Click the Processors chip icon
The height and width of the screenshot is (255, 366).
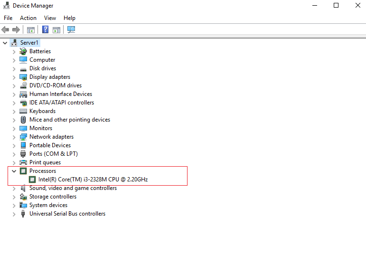click(x=23, y=171)
